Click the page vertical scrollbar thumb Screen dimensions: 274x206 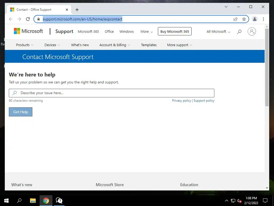click(x=267, y=67)
